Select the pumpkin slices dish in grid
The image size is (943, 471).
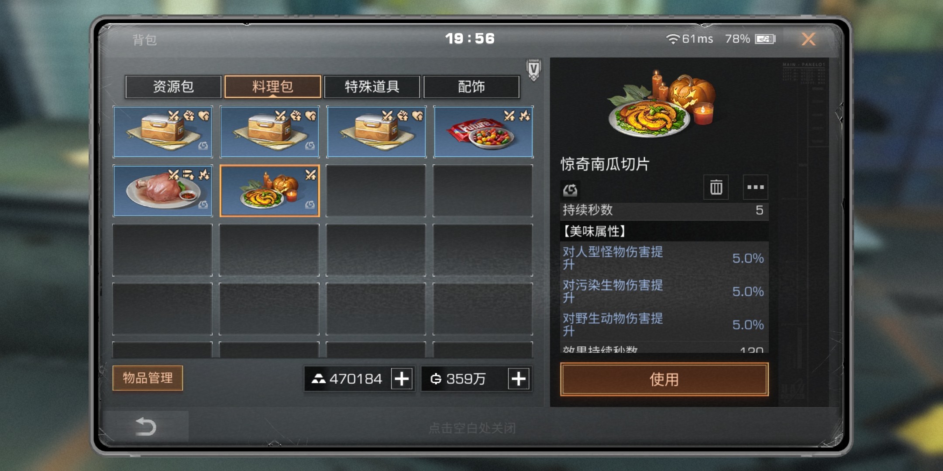(270, 191)
